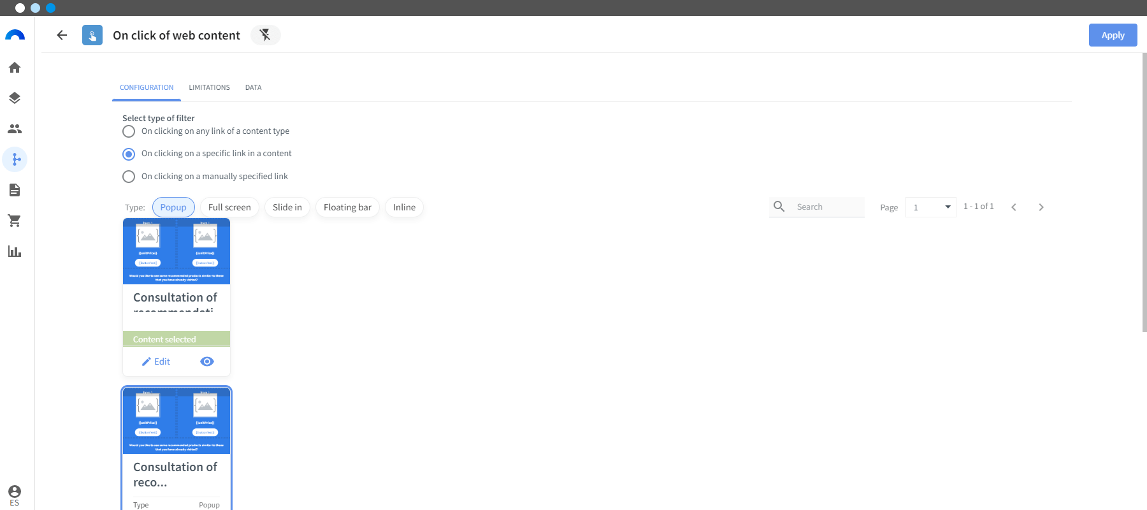
Task: Filter by Floating bar type chip
Action: click(x=347, y=207)
